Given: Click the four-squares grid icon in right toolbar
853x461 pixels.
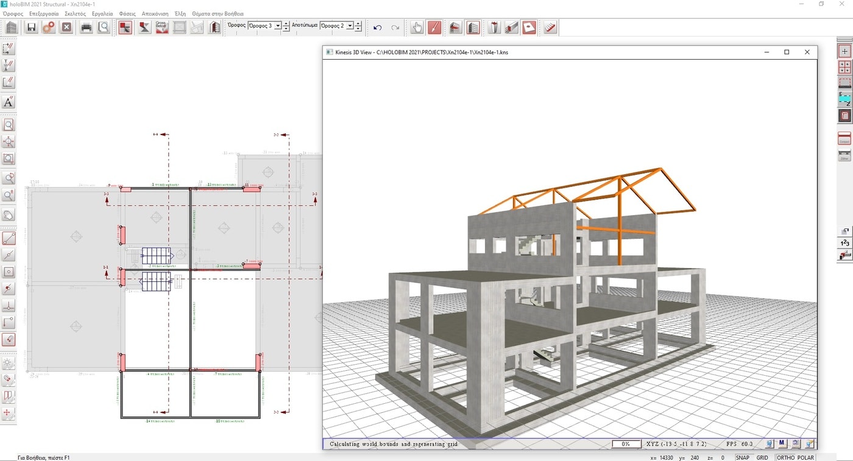Looking at the screenshot, I should (x=844, y=67).
